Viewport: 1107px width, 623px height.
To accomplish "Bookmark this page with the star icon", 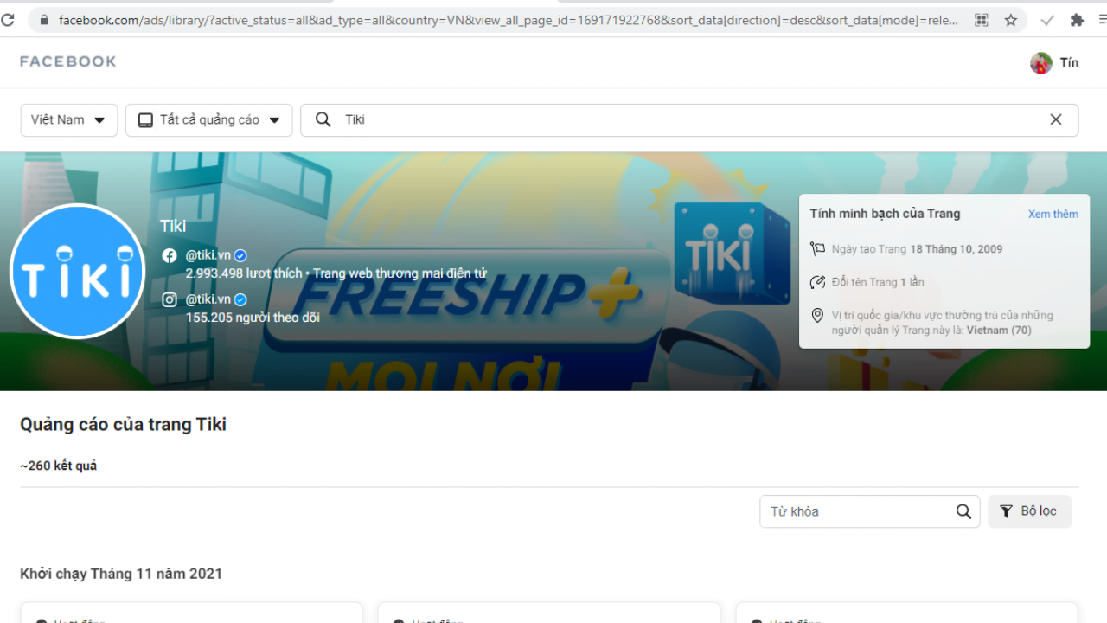I will point(1010,20).
